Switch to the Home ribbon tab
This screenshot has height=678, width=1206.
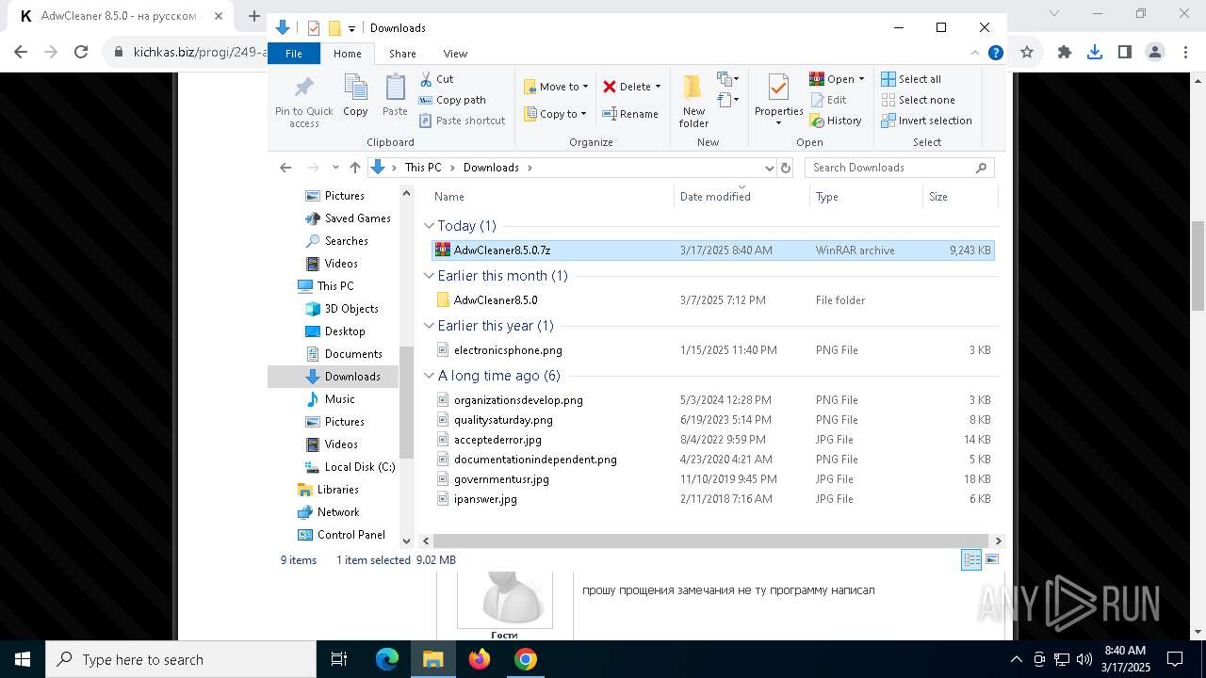(347, 54)
